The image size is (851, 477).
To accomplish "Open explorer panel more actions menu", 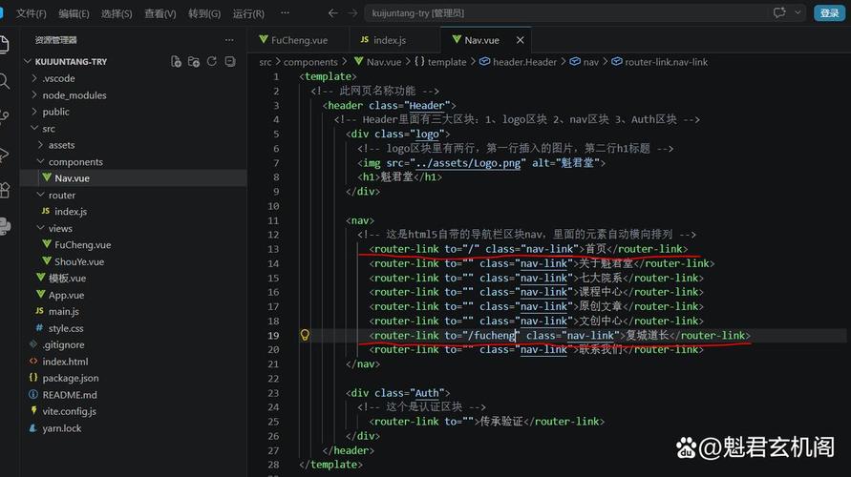I will [x=229, y=40].
